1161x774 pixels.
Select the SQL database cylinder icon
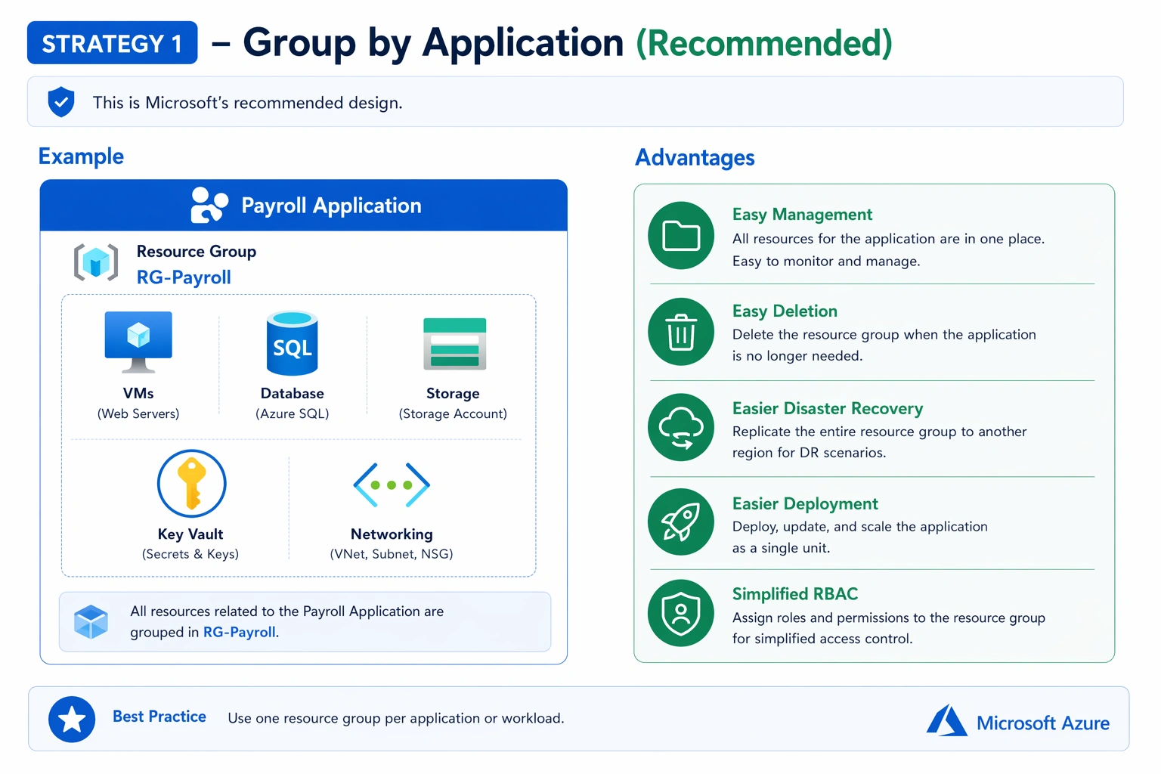click(293, 343)
